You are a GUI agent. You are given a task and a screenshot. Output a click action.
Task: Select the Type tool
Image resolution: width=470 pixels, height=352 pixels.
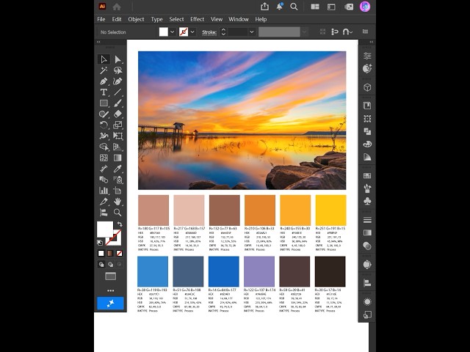click(104, 92)
